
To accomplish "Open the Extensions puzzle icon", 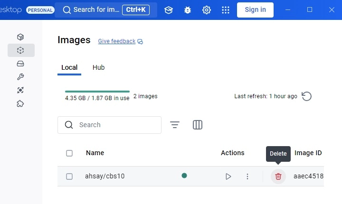I will coord(20,103).
